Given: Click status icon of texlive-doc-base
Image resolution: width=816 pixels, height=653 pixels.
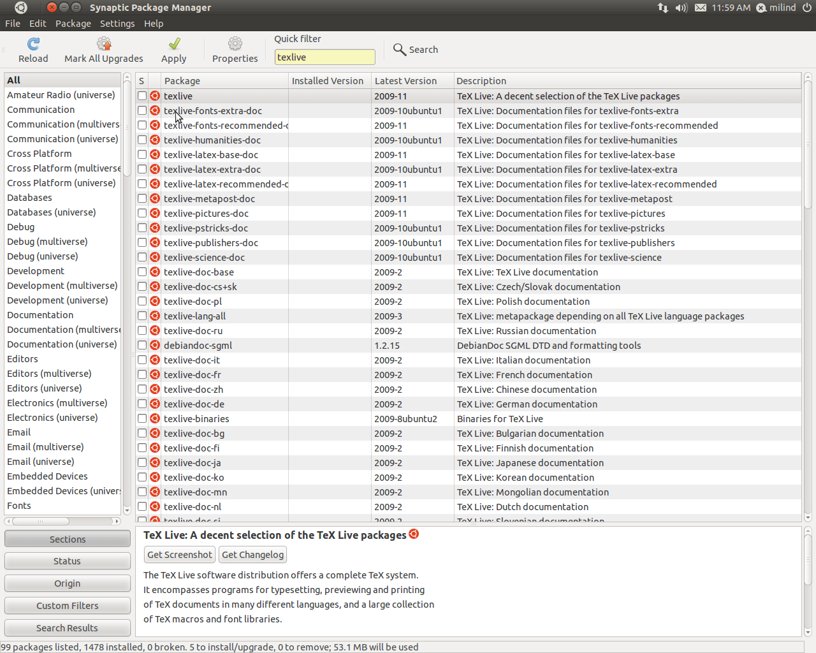Looking at the screenshot, I should (155, 272).
